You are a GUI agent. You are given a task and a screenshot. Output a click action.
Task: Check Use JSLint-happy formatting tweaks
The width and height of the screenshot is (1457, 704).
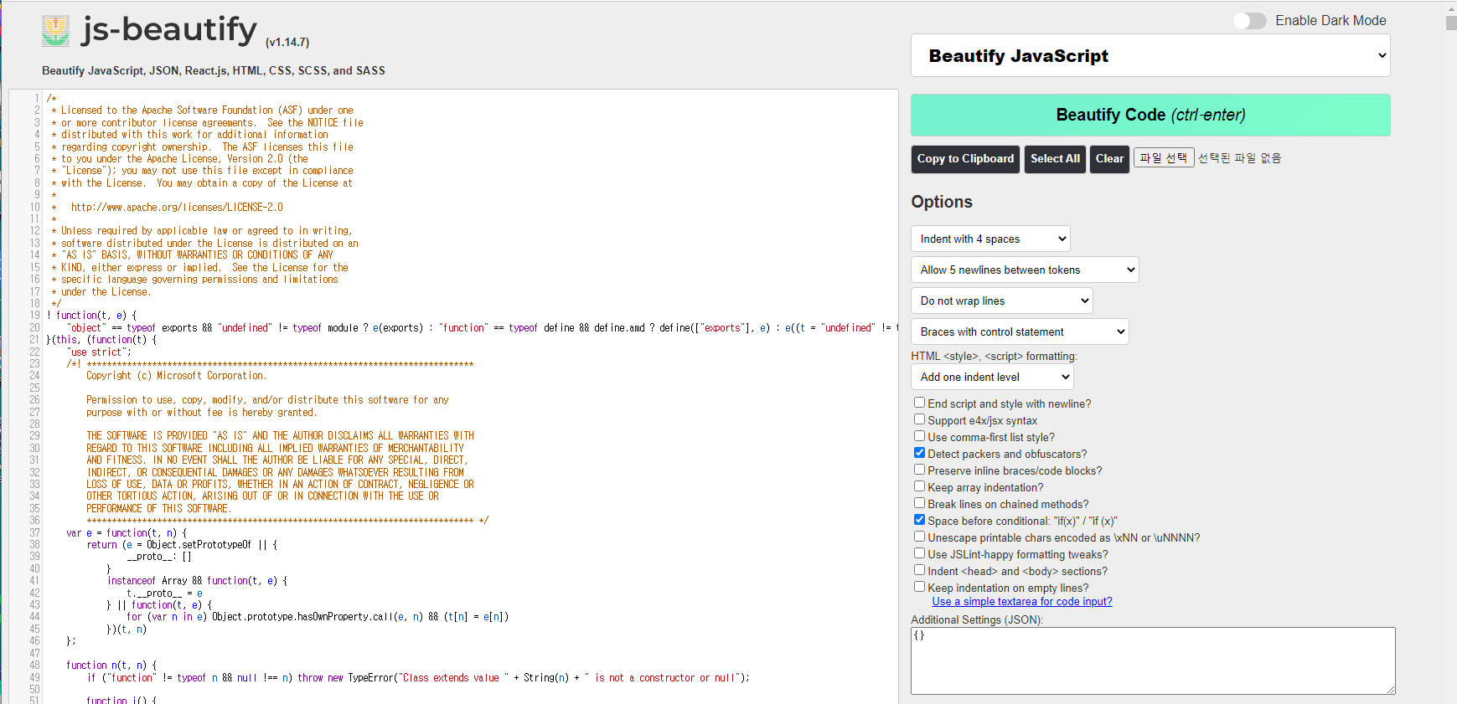pos(919,553)
